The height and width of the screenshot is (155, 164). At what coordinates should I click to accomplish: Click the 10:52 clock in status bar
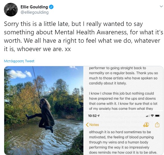[92, 116]
